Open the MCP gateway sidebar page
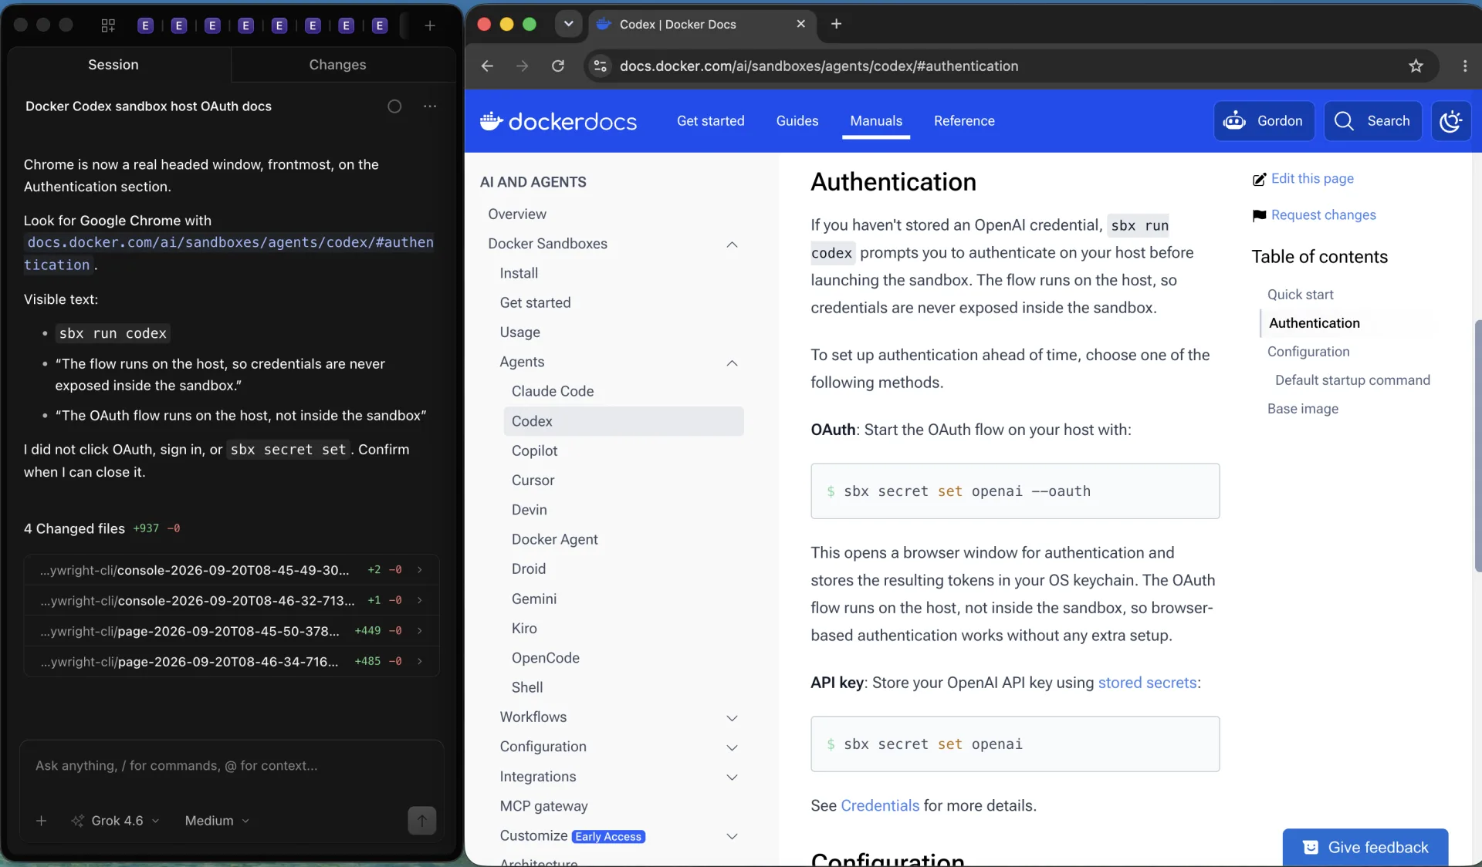The height and width of the screenshot is (867, 1482). coord(543,807)
